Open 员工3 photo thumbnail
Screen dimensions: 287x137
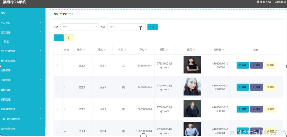point(192,108)
